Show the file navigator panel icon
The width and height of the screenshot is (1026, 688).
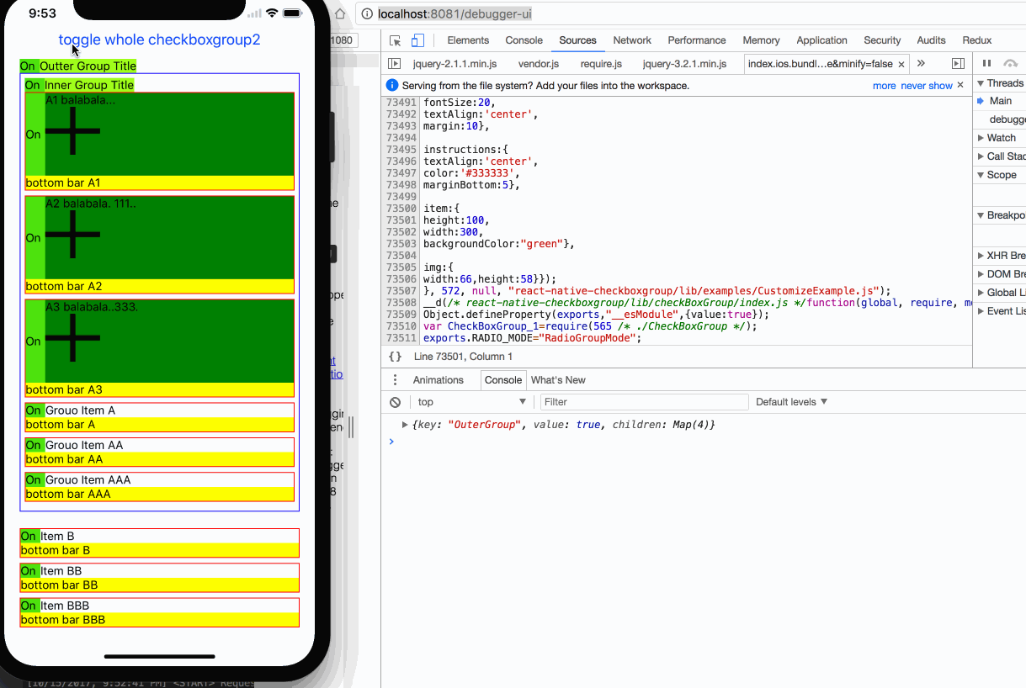(394, 64)
